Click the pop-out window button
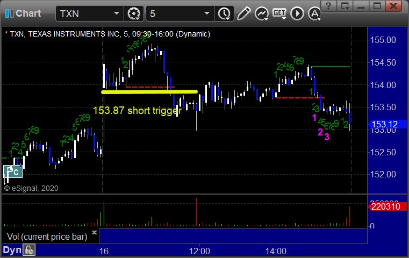Image resolution: width=409 pixels, height=258 pixels. [x=345, y=6]
